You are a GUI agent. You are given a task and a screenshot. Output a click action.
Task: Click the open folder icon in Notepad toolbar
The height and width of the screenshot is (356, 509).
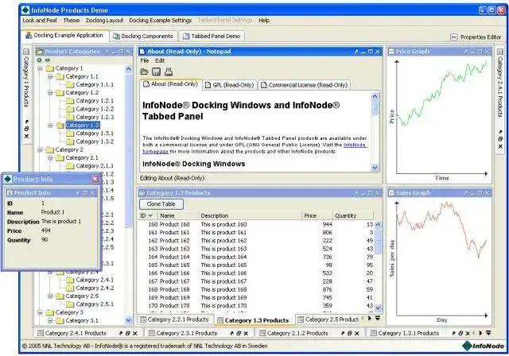[x=144, y=72]
